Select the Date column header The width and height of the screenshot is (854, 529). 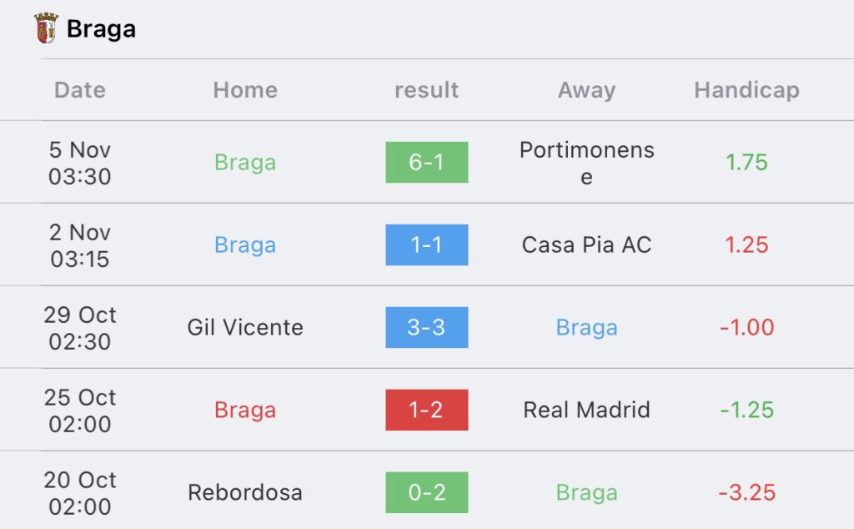(80, 90)
